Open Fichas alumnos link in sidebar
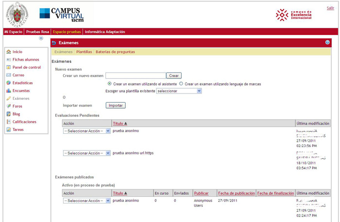This screenshot has width=340, height=222. click(26, 59)
